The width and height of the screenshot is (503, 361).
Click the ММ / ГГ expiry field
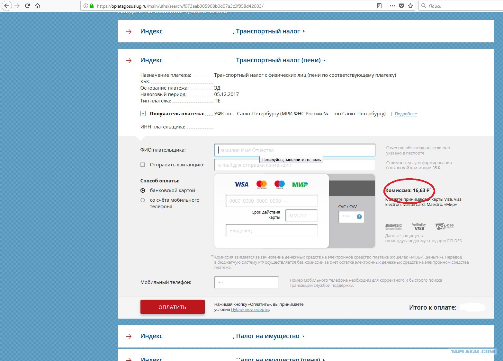point(301,216)
